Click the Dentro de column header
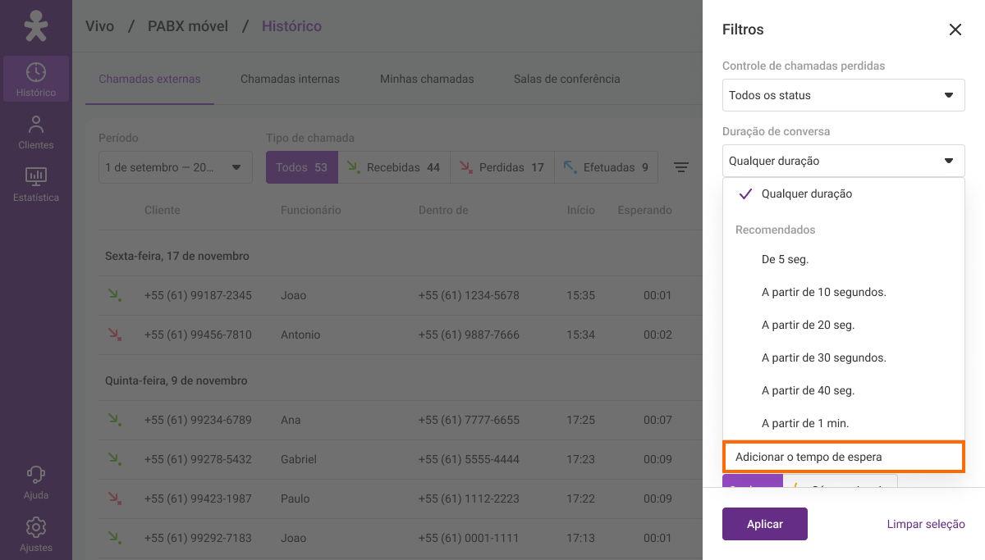 point(443,210)
